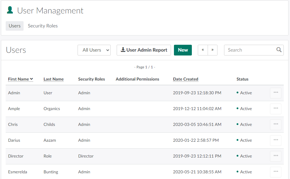The width and height of the screenshot is (290, 179).
Task: Focus the Search input field
Action: tap(250, 50)
